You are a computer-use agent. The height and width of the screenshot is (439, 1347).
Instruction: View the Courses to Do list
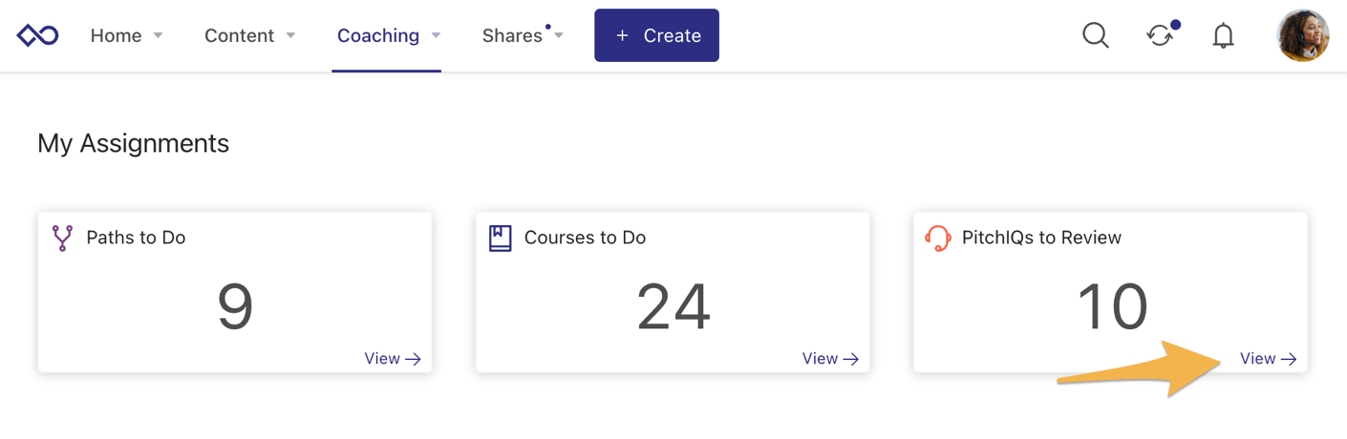tap(830, 359)
